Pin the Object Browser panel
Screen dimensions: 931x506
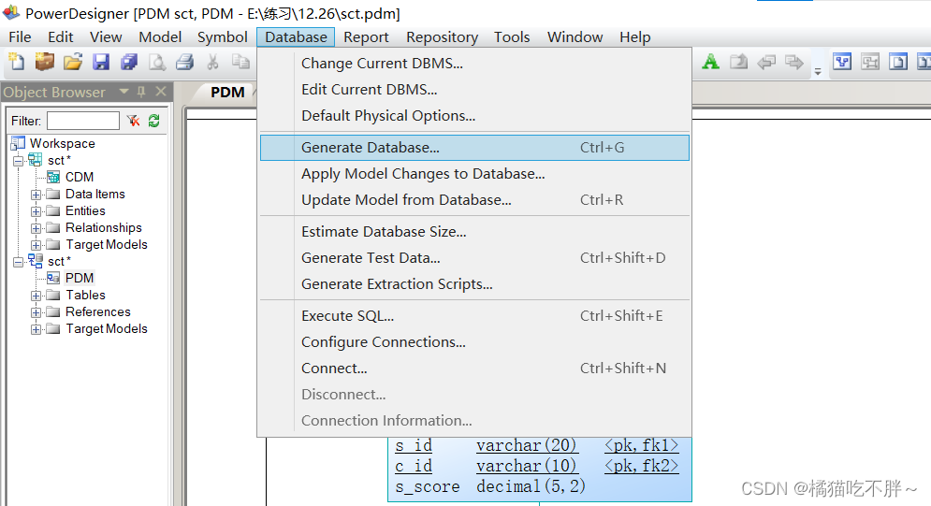[x=142, y=92]
